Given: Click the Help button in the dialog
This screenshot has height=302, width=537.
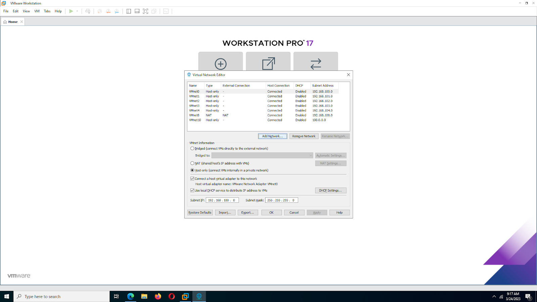Looking at the screenshot, I should (x=340, y=212).
